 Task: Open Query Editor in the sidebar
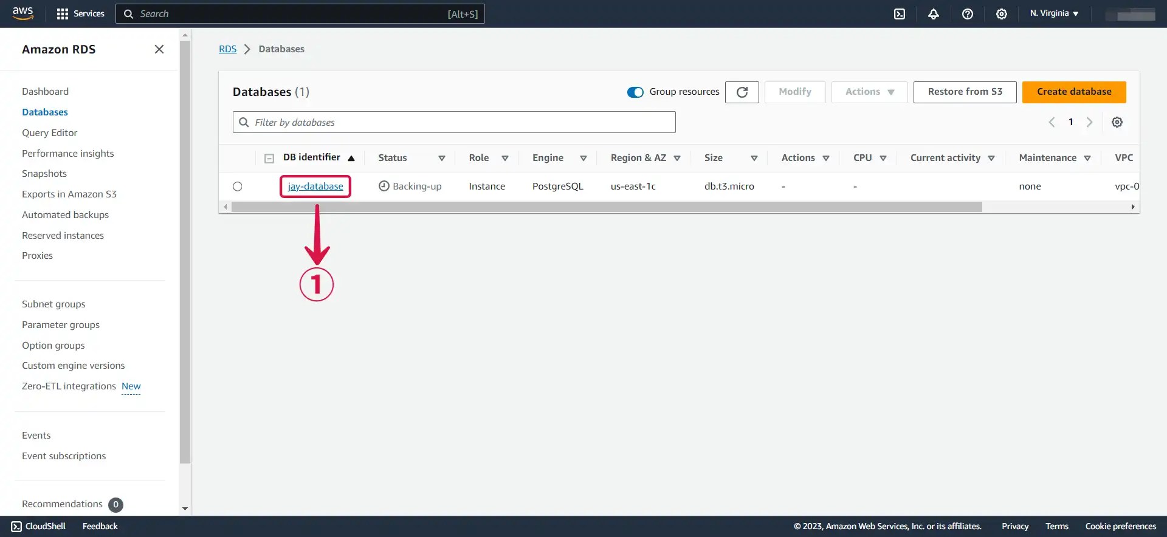tap(49, 132)
